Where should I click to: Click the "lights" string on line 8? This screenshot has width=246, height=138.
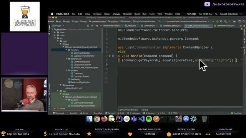pos(222,60)
